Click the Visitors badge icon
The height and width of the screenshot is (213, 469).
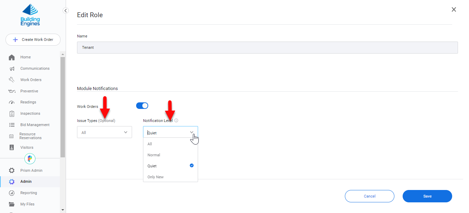coord(12,147)
